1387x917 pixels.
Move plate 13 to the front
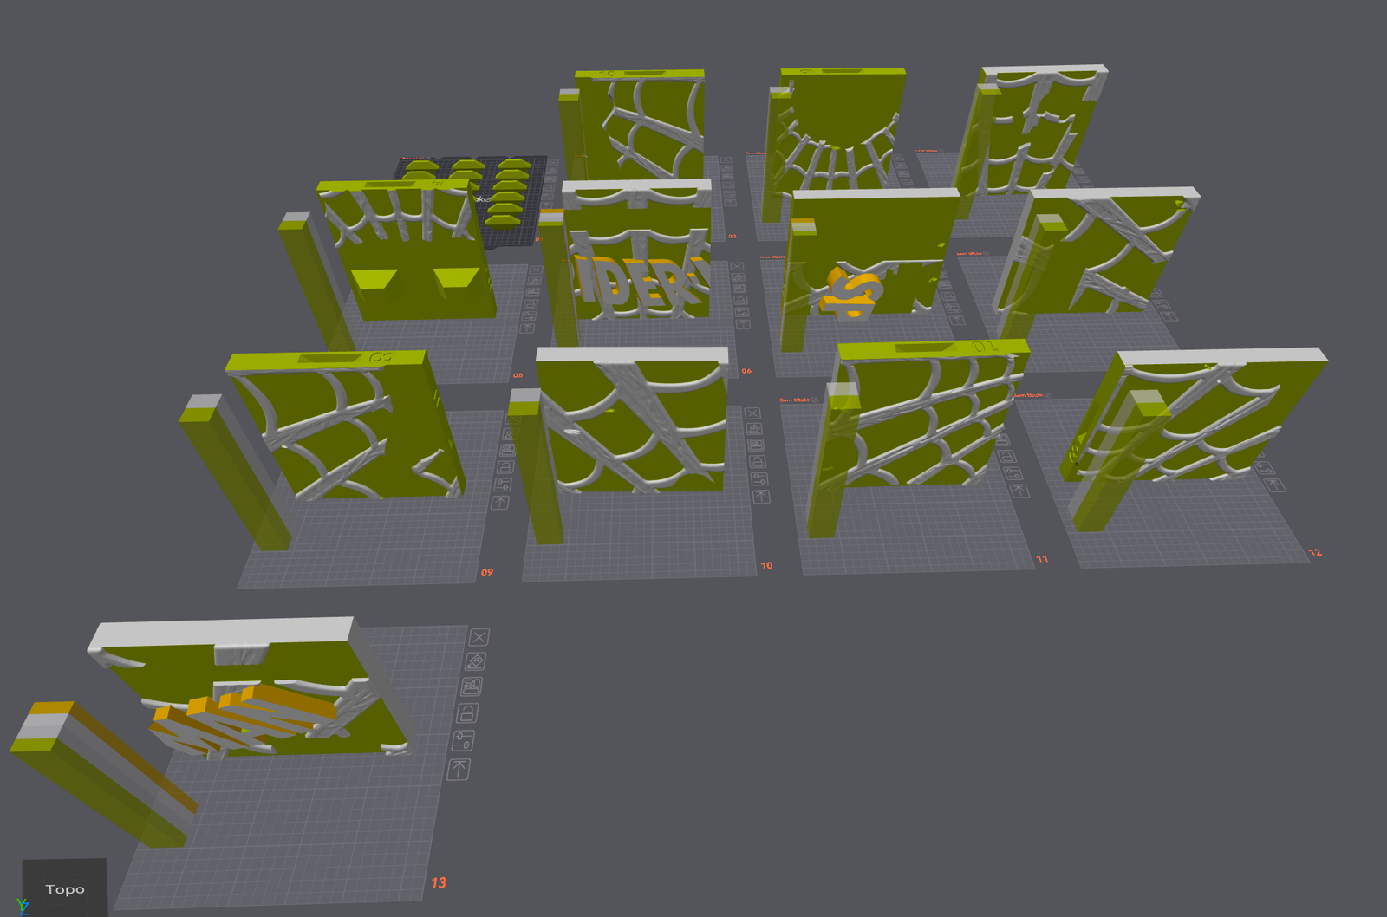click(x=459, y=769)
